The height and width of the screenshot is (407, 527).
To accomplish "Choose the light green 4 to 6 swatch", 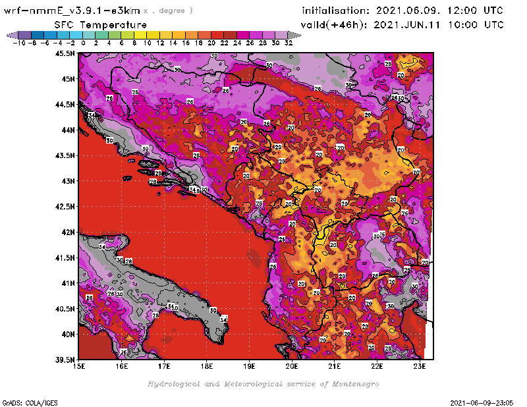I will tap(115, 35).
